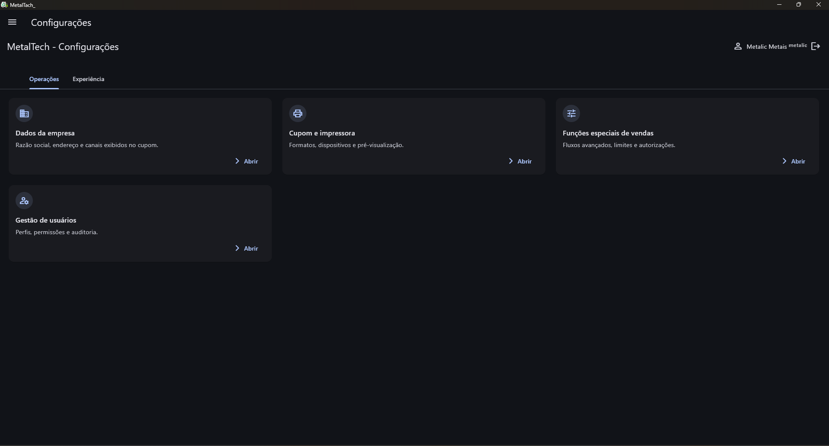Click the user-gear icon for Gestão de usuários
Viewport: 829px width, 446px height.
[x=24, y=201]
